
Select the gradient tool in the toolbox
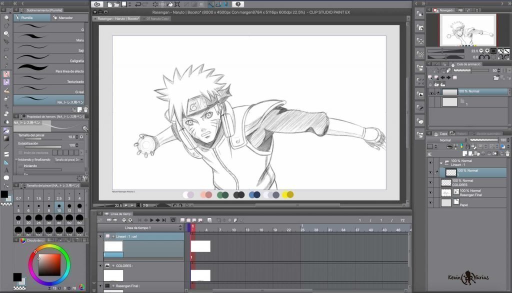click(6, 138)
